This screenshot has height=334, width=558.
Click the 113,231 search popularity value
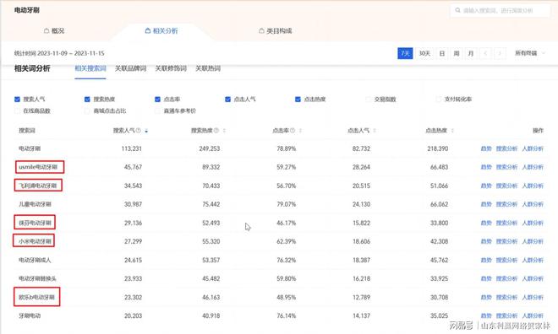[132, 148]
